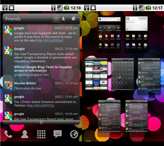The image size is (164, 146).
Task: Switch the Friends widget to list view
Action: (x=56, y=19)
